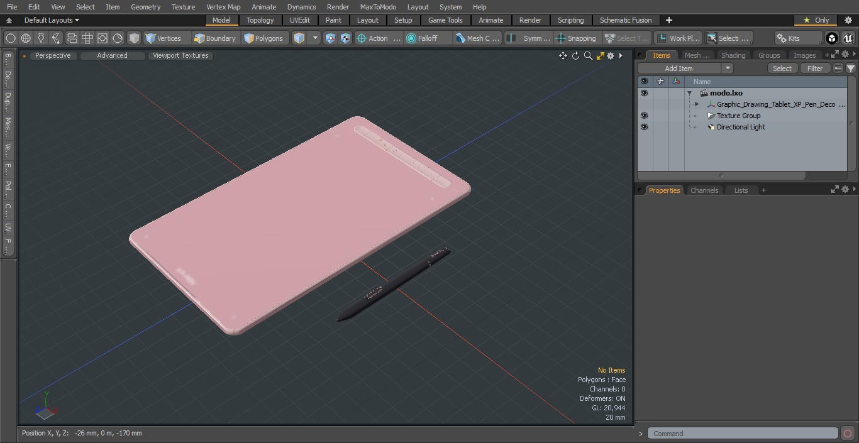The image size is (859, 443).
Task: Open the Geometry menu
Action: coord(145,7)
